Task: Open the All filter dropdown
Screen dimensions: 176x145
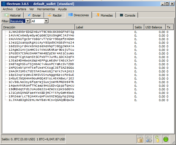Action: 40,21
